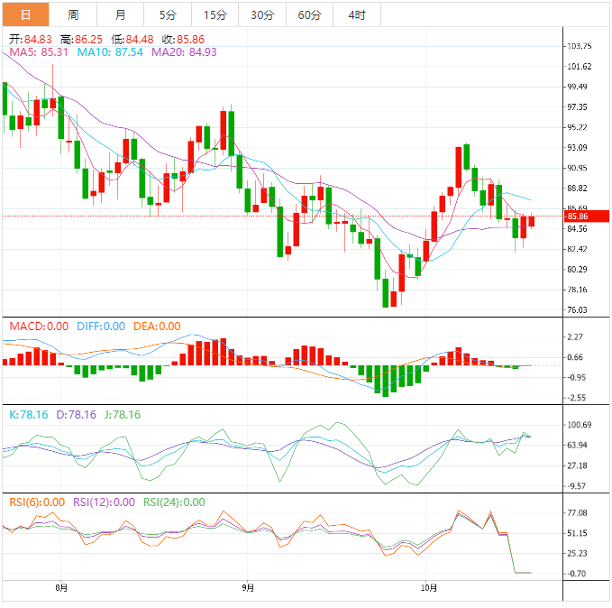Viewport: 612px width, 608px height.
Task: Click the MA10: 87.54 indicator label
Action: [110, 52]
